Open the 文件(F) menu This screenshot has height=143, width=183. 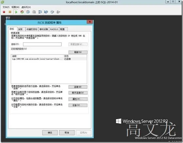6,7
